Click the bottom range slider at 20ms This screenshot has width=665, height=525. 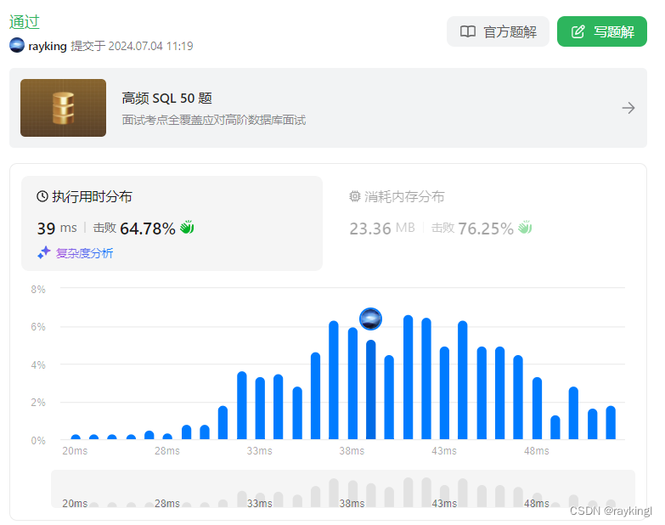tap(75, 503)
